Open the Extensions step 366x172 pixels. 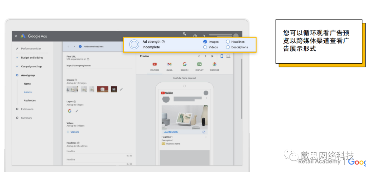pos(27,109)
